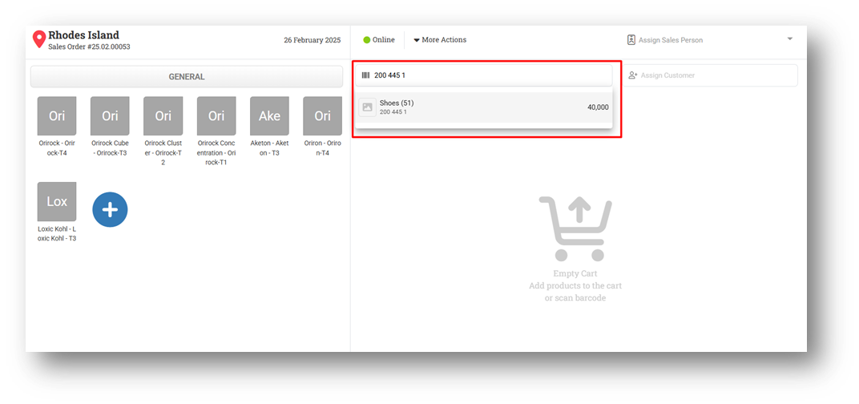
Task: Click the empty cart icon
Action: point(575,228)
